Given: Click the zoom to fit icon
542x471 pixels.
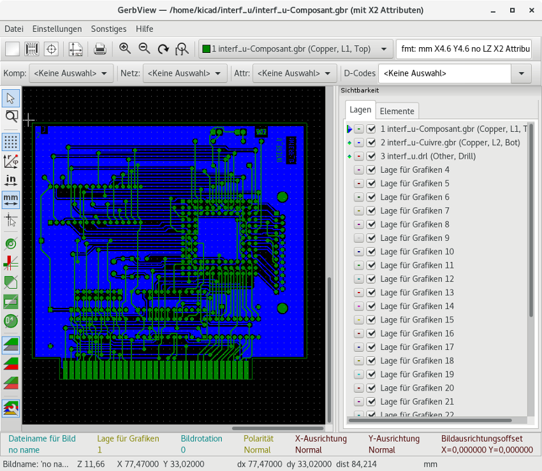Looking at the screenshot, I should (x=182, y=49).
